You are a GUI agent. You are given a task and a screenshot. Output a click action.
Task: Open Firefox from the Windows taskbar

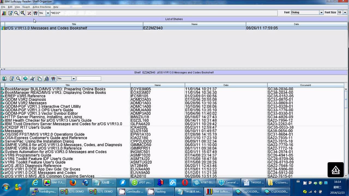point(73,182)
